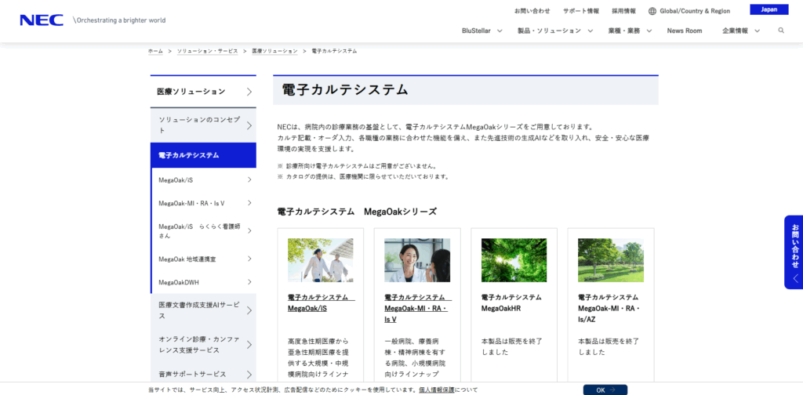Open the News Room menu item

click(x=684, y=31)
